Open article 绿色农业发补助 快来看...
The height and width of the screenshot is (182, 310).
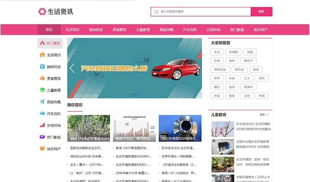tap(87, 156)
